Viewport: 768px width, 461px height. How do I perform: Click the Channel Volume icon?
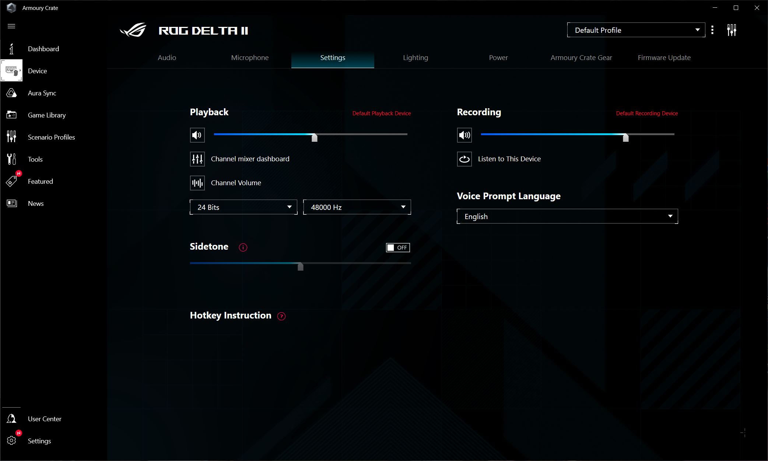tap(197, 183)
